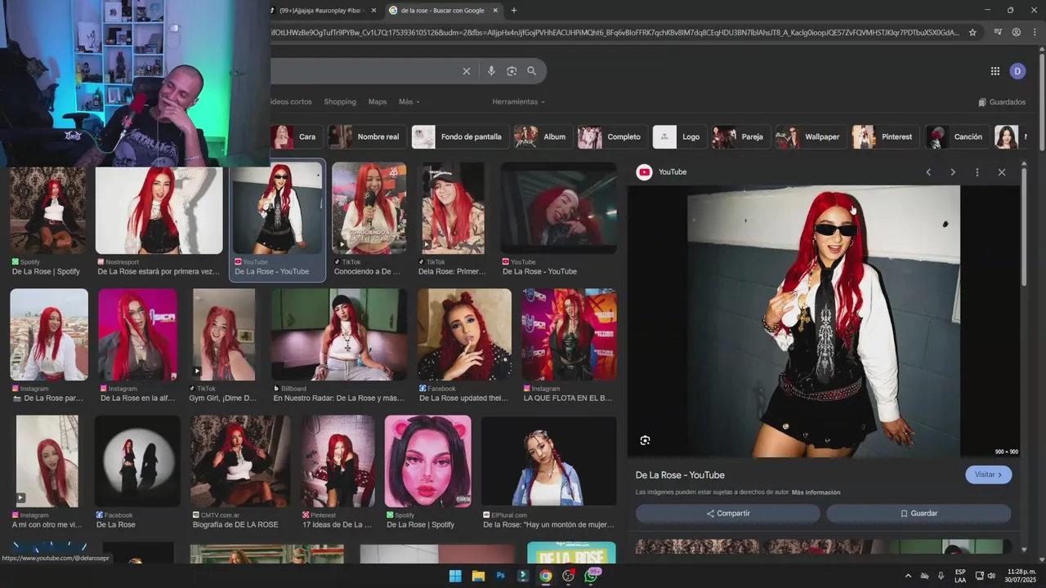This screenshot has width=1046, height=588.
Task: Open Billboard 'En Nuestro Radar' thumbnail
Action: (x=339, y=334)
